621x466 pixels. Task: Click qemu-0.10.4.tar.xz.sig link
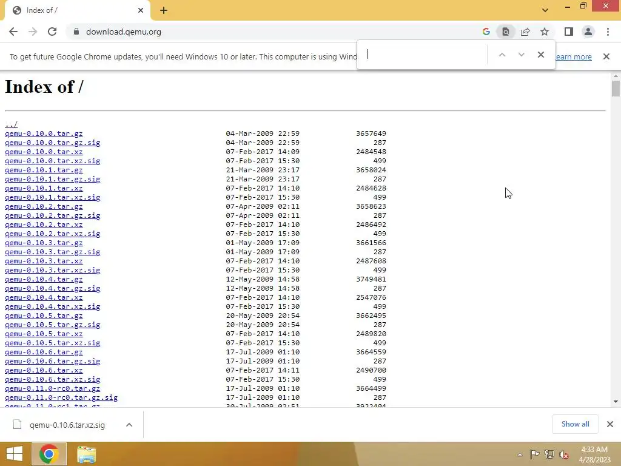[52, 306]
